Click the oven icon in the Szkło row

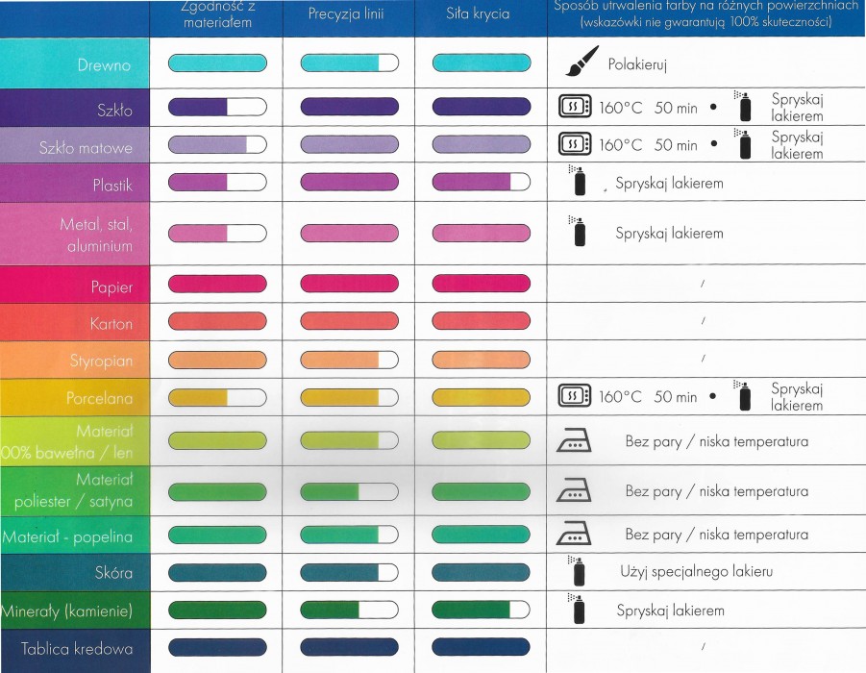pos(575,106)
